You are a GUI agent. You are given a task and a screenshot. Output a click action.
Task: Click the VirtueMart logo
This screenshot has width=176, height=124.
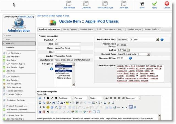(19, 23)
